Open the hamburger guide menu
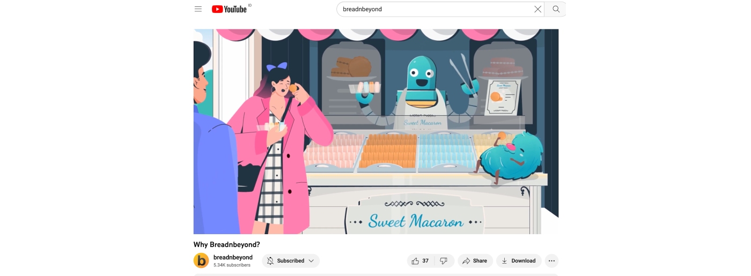This screenshot has width=751, height=276. tap(198, 9)
